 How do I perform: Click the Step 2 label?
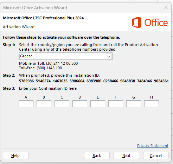[9, 75]
